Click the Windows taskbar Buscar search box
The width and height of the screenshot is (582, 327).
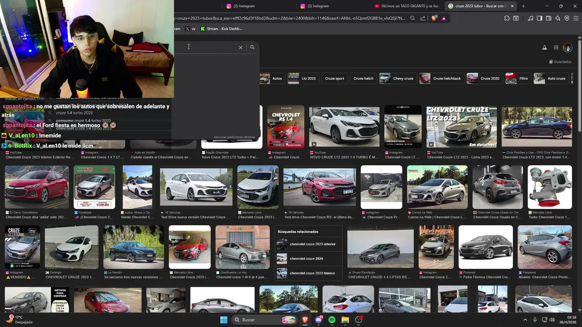click(265, 320)
